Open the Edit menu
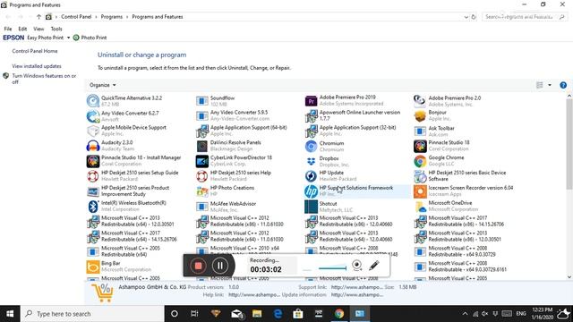This screenshot has width=573, height=322. tap(22, 29)
